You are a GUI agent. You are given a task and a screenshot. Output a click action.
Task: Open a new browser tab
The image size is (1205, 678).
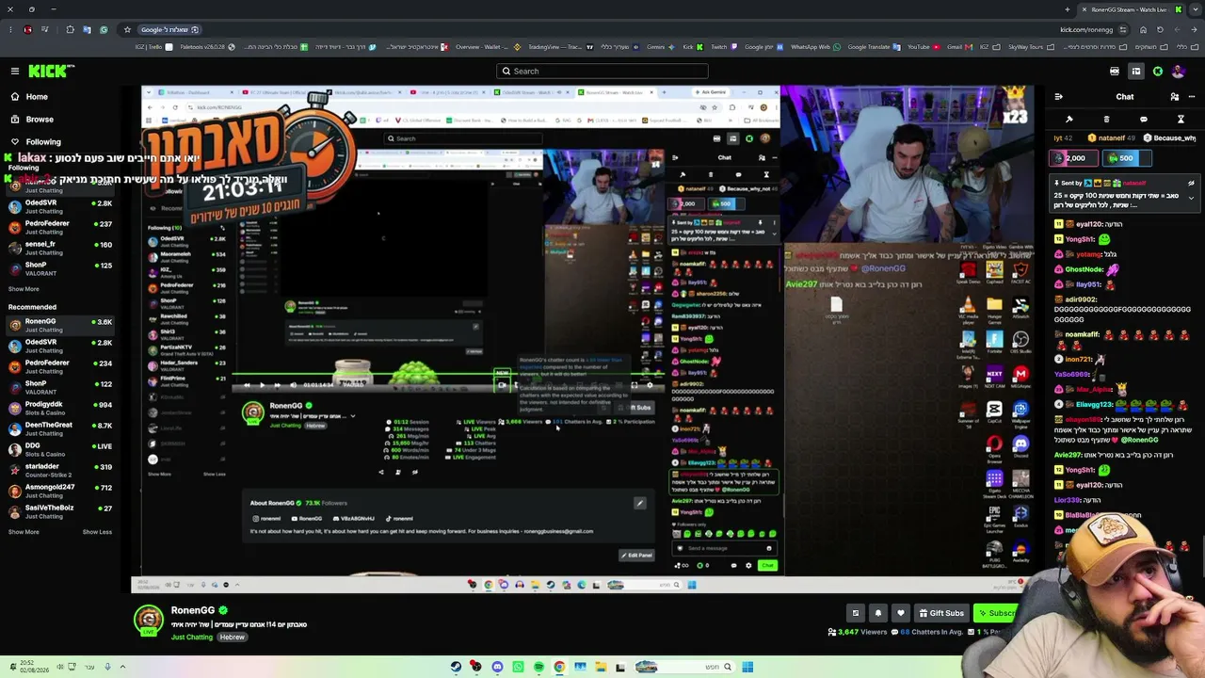coord(1068,9)
